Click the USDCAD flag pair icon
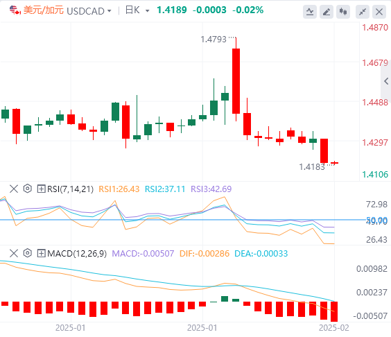This screenshot has height=337, width=391. [15, 10]
